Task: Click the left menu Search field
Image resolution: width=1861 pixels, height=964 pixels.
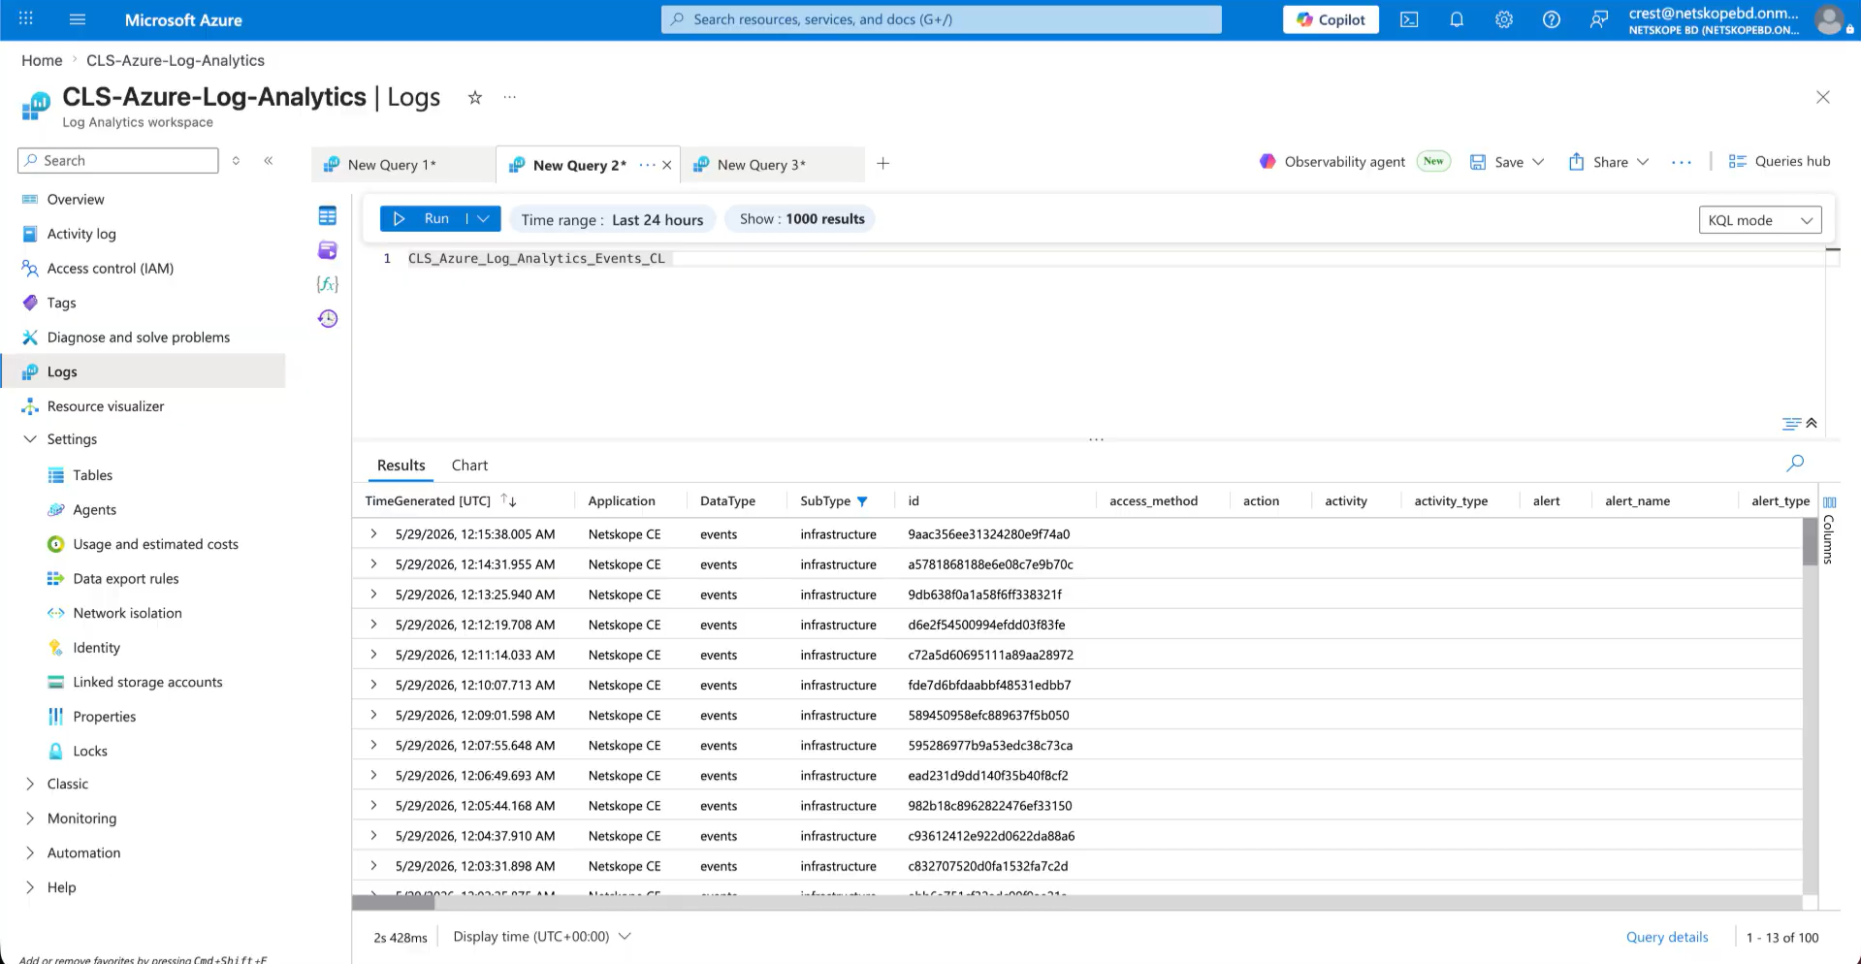Action: coord(118,161)
